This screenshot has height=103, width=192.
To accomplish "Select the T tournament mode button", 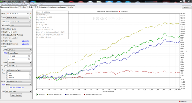I will pos(35,7).
